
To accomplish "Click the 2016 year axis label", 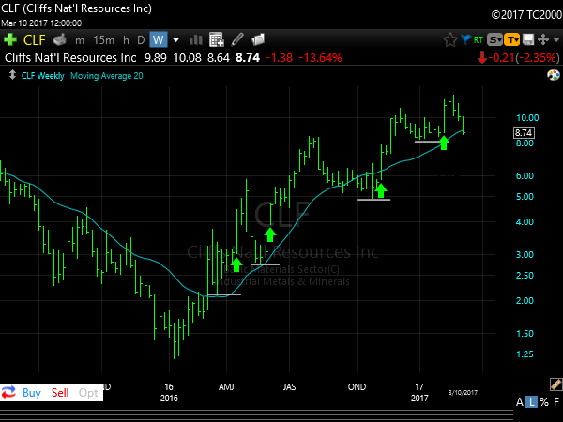I will tap(169, 399).
